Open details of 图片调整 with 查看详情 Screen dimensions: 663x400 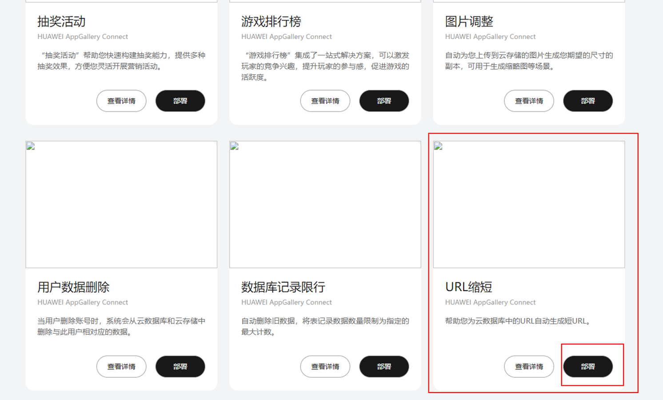pos(529,101)
